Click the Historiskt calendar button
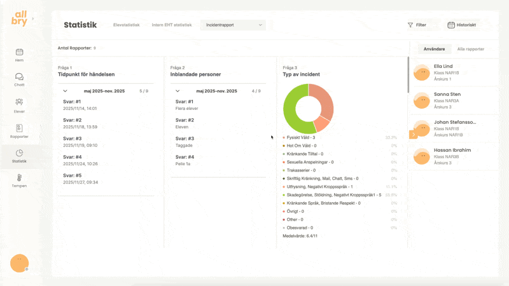 (x=462, y=25)
